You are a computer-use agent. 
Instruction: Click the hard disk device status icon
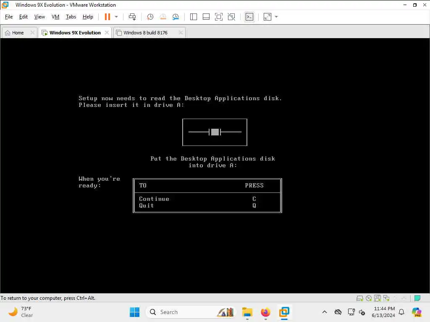[359, 298]
